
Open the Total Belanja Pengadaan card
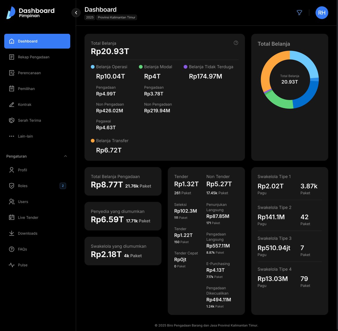pos(123,181)
